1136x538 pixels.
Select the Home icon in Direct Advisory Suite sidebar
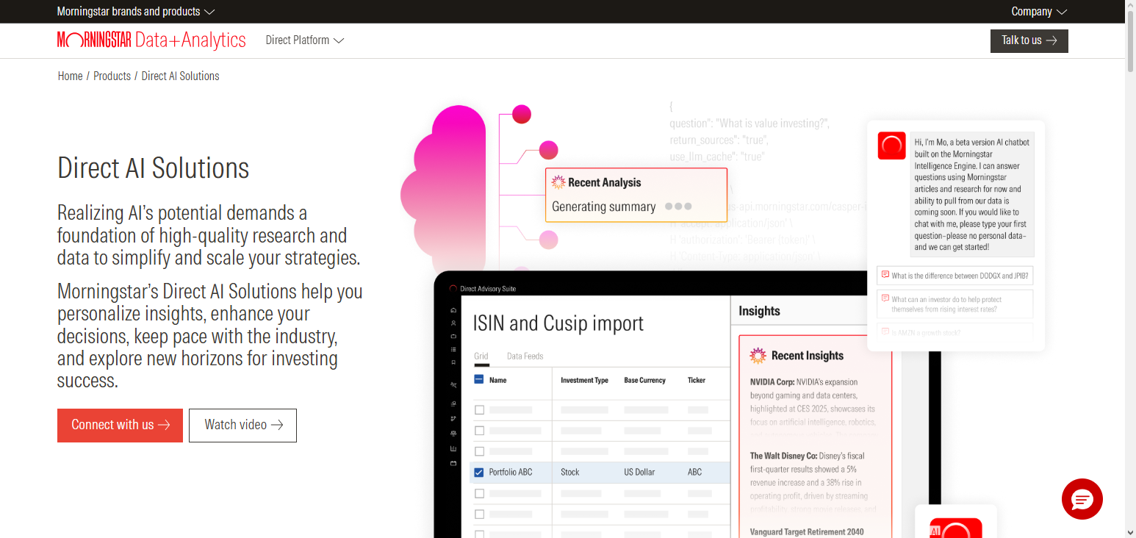(453, 310)
